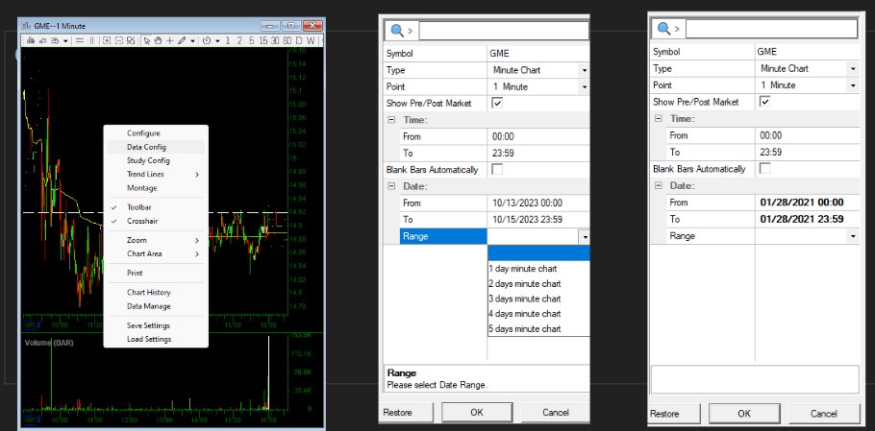The image size is (875, 431).
Task: Select the horizontal lines toolbar icon
Action: coord(79,40)
